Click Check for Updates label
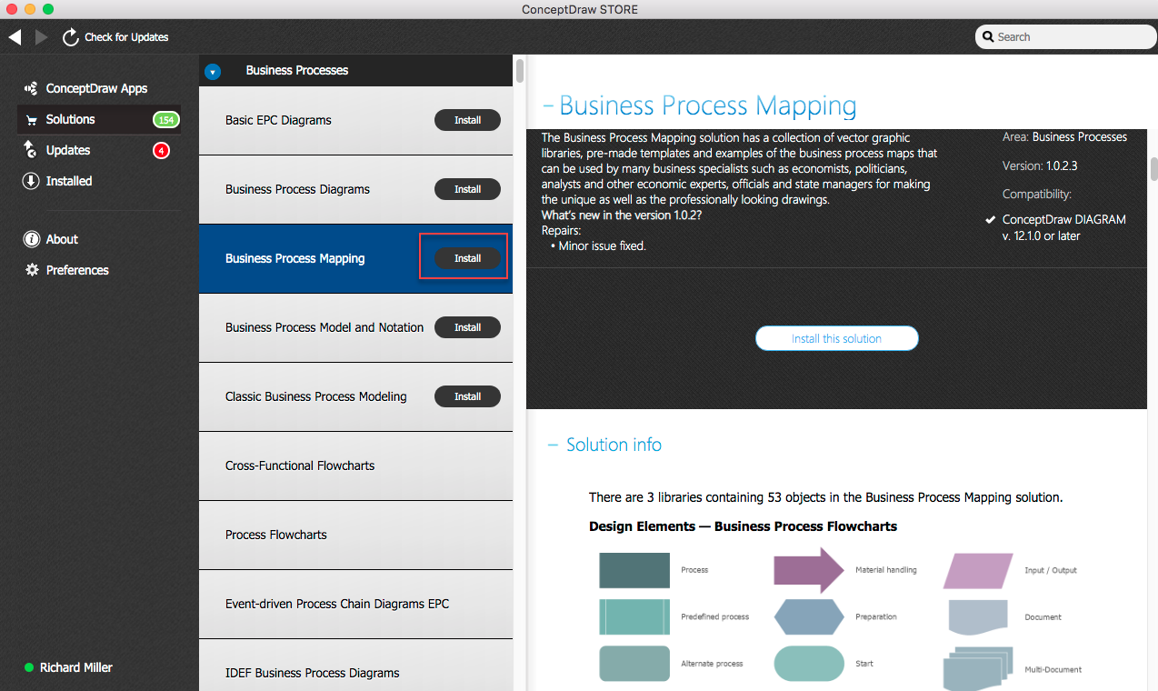Image resolution: width=1158 pixels, height=691 pixels. tap(126, 37)
